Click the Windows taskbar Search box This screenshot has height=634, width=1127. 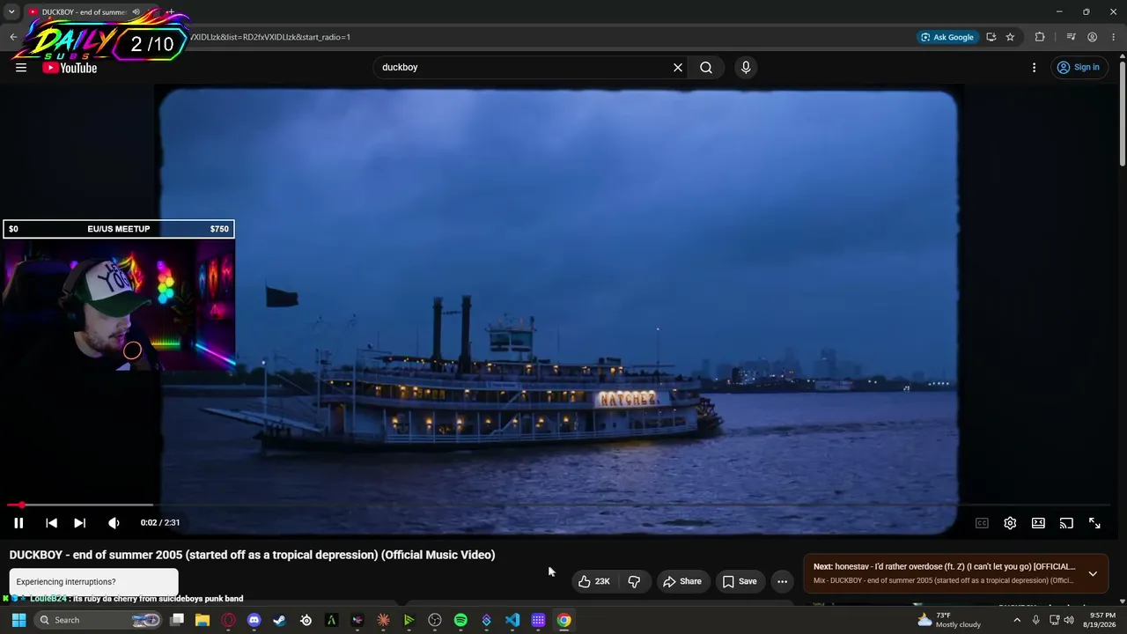coord(99,620)
